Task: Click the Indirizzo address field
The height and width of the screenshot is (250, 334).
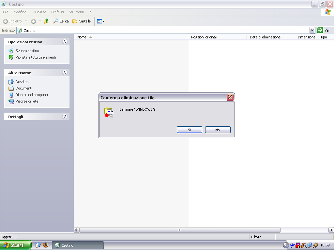Action: tap(163, 30)
